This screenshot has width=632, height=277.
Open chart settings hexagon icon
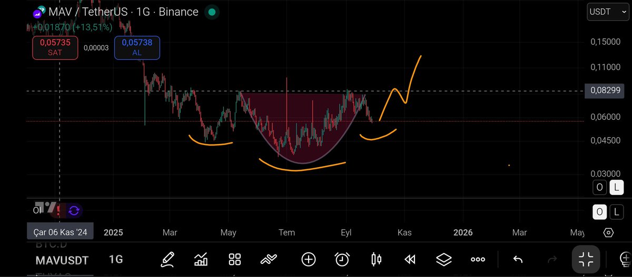pyautogui.click(x=608, y=232)
